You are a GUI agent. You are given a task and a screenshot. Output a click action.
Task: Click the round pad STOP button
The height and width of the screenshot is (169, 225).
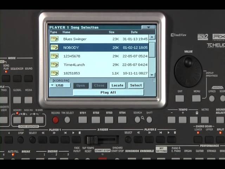21,140
